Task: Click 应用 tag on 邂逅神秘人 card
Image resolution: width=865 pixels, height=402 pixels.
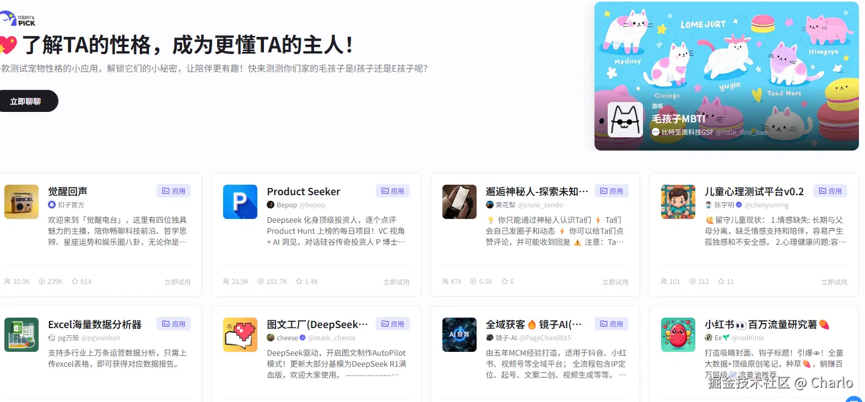Action: 612,191
